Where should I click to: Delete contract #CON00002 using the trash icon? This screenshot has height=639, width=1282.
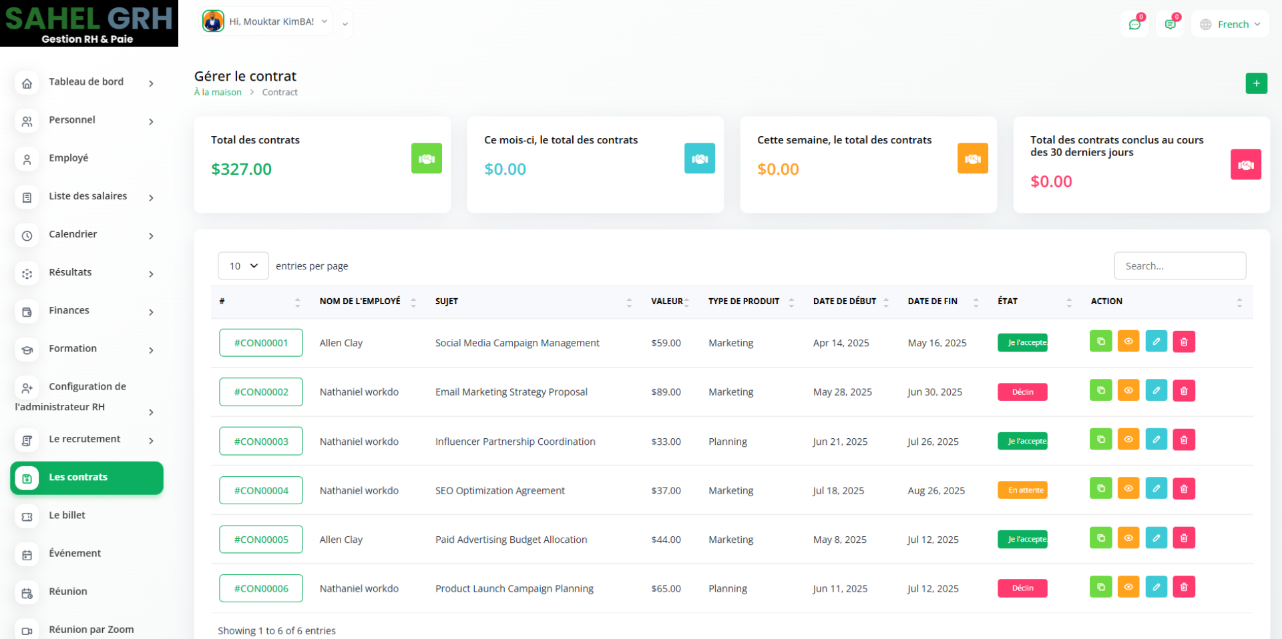pyautogui.click(x=1183, y=391)
